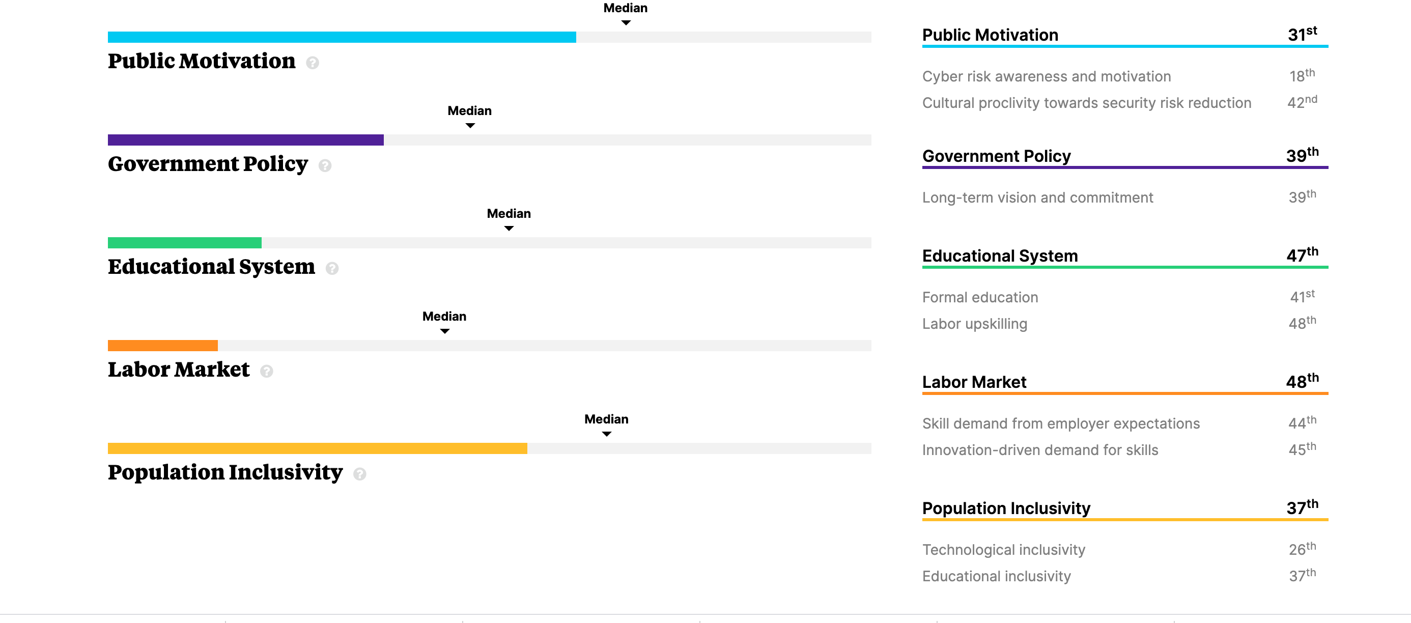Click Median marker arrow above Population Inclusivity bar

coord(606,434)
